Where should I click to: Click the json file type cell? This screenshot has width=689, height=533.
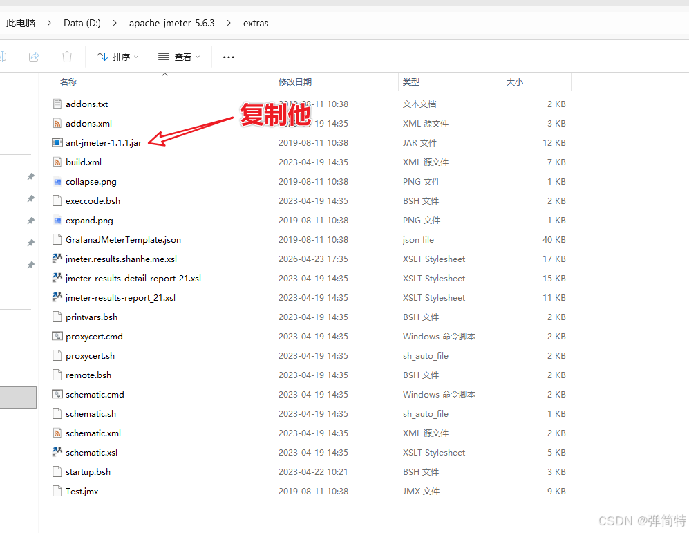pos(418,239)
